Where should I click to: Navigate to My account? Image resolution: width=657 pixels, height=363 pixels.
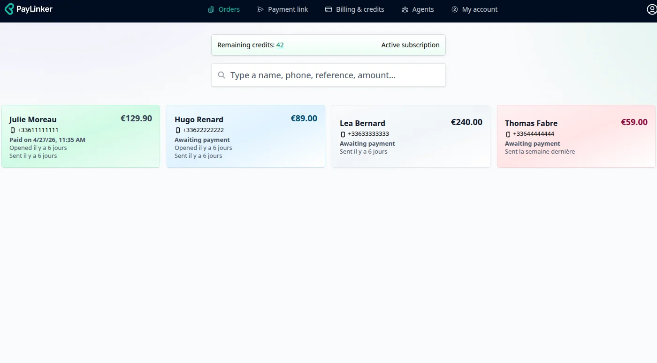point(474,9)
